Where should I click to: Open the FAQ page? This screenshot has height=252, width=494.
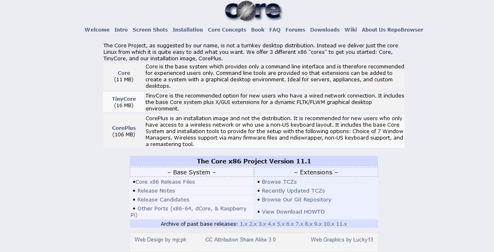point(275,30)
